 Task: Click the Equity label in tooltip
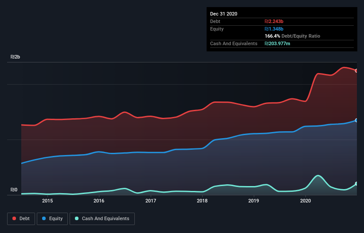[x=217, y=29]
